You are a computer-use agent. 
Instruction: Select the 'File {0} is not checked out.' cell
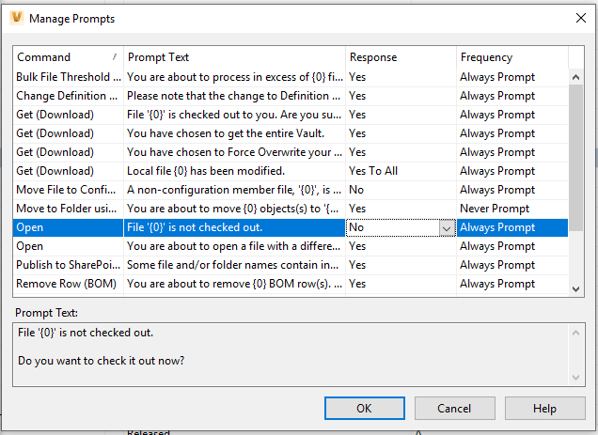click(234, 227)
